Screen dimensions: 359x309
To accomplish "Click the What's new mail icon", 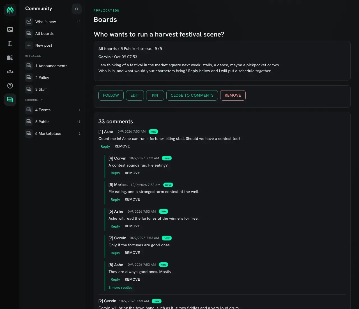I will coord(29,22).
